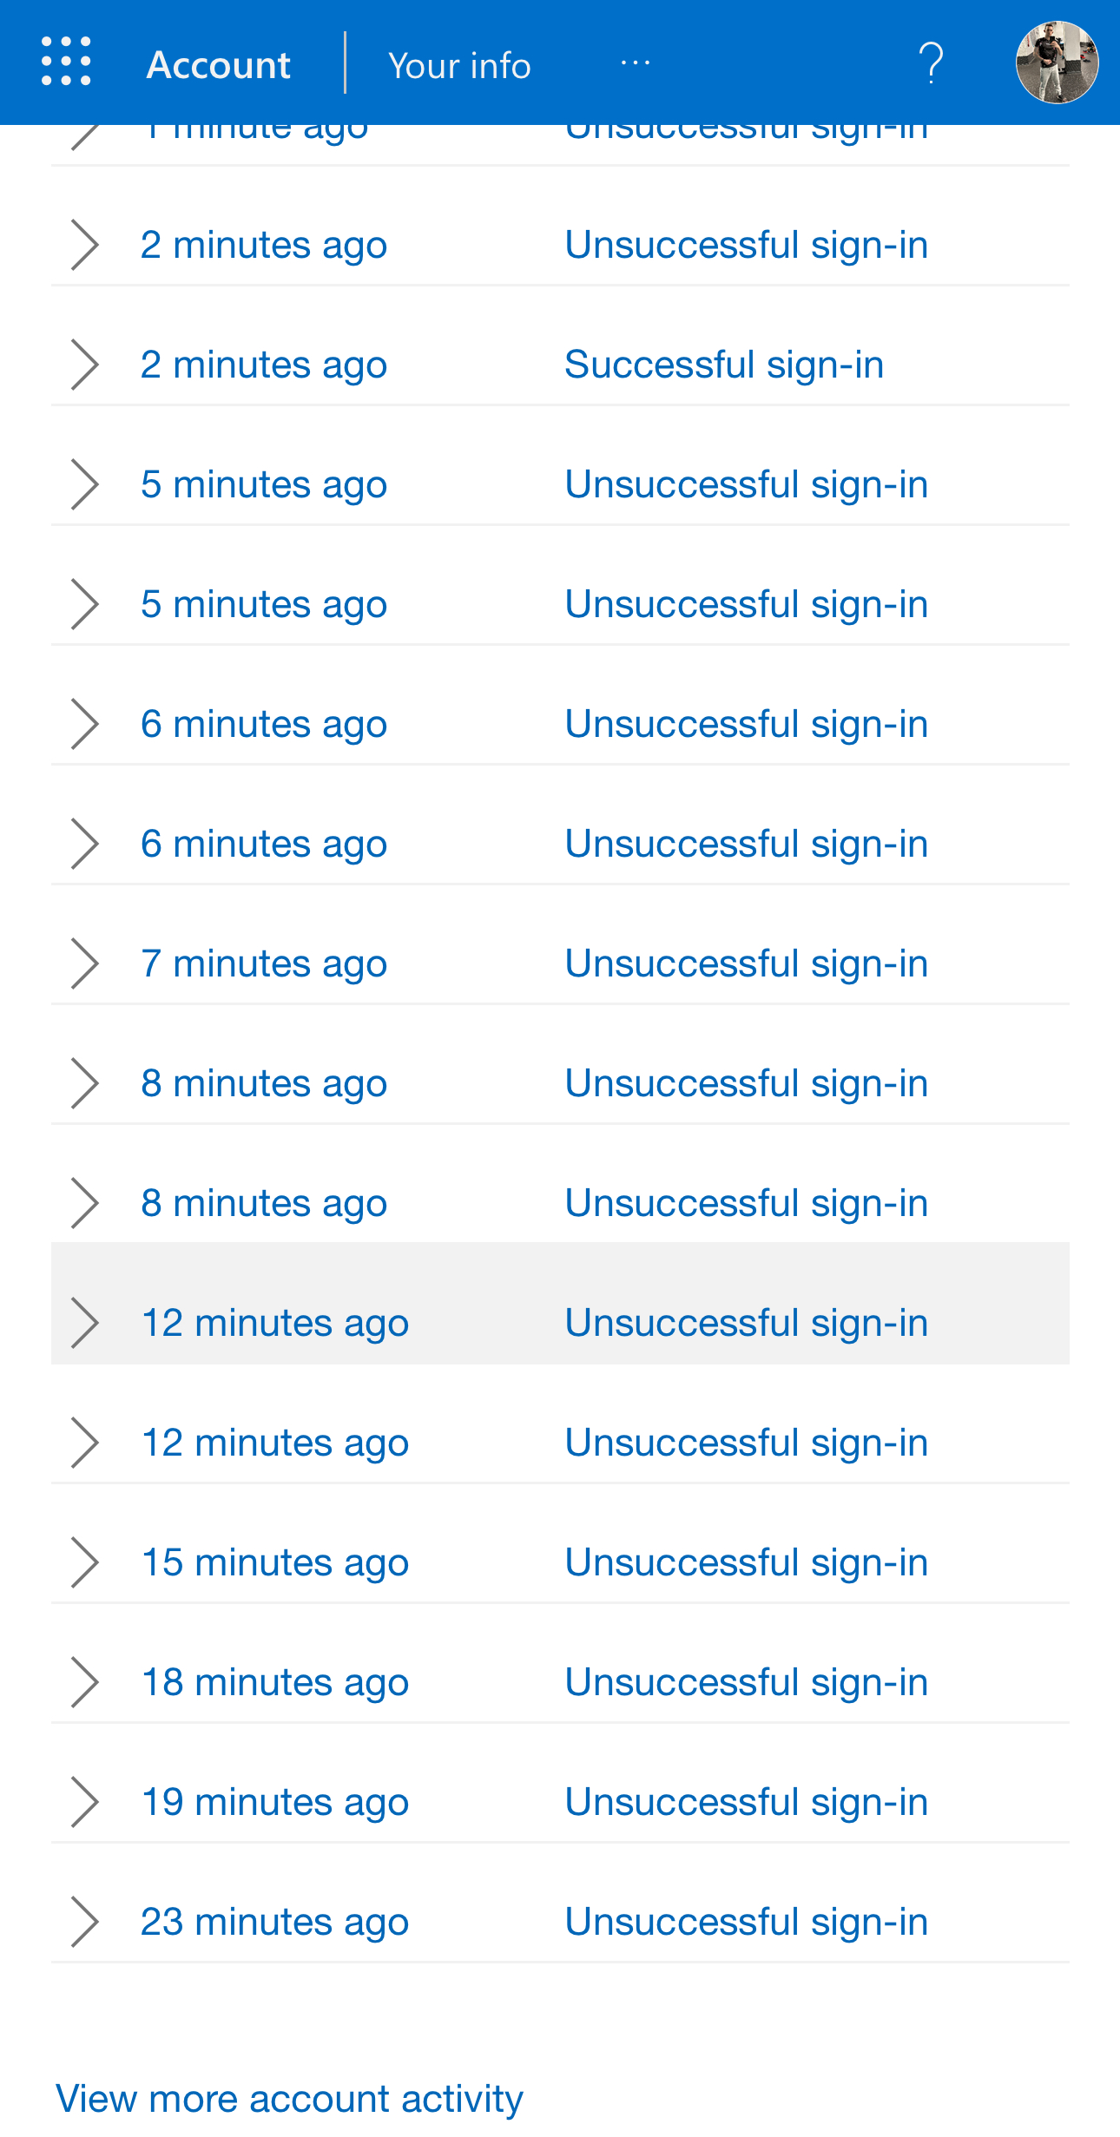Open the app launcher grid icon
This screenshot has height=2137, width=1120.
[x=66, y=62]
